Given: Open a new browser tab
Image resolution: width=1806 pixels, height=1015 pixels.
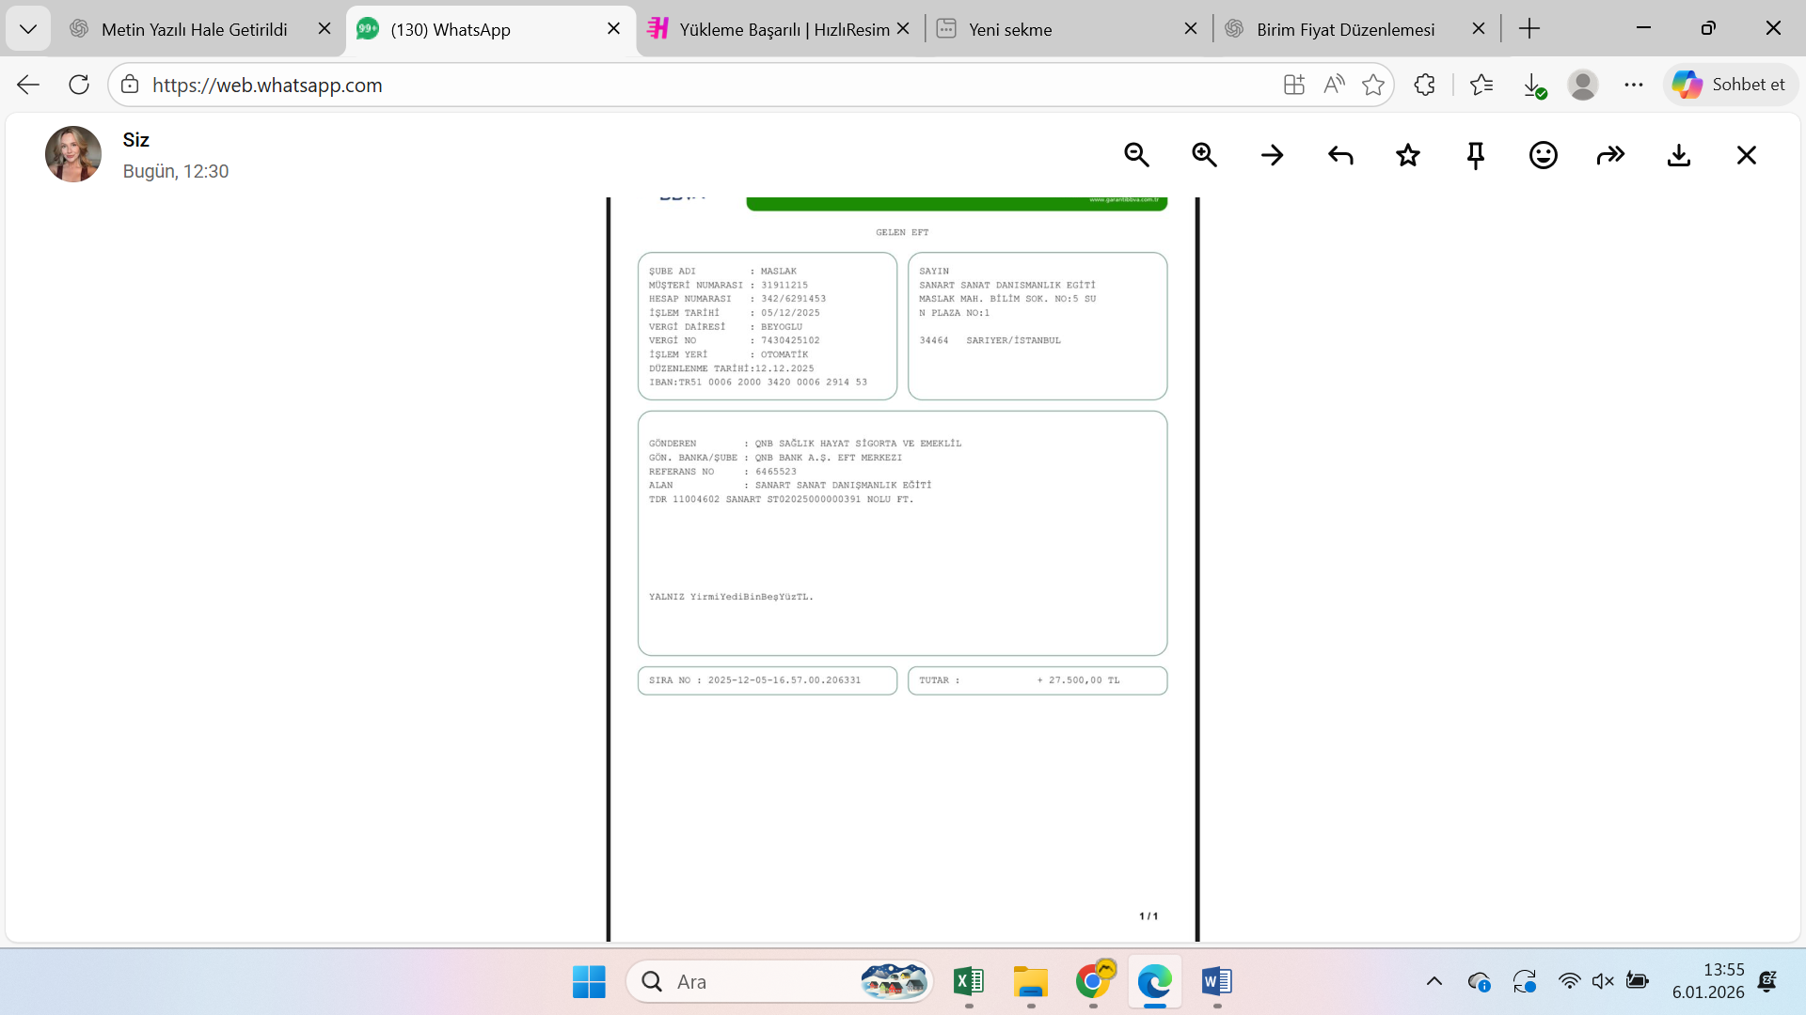Looking at the screenshot, I should tap(1529, 29).
